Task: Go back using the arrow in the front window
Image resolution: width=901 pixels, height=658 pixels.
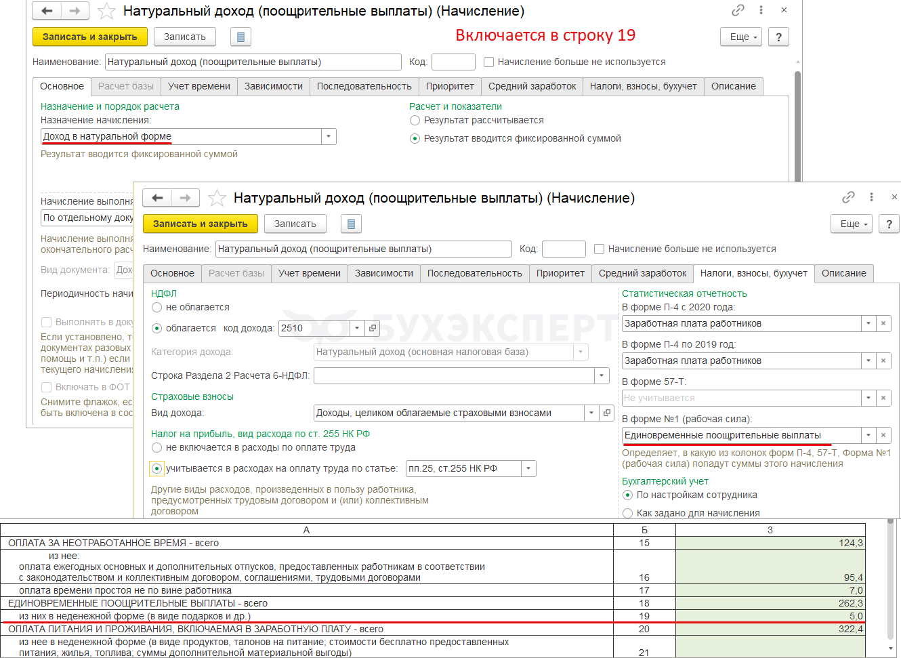Action: coord(157,198)
